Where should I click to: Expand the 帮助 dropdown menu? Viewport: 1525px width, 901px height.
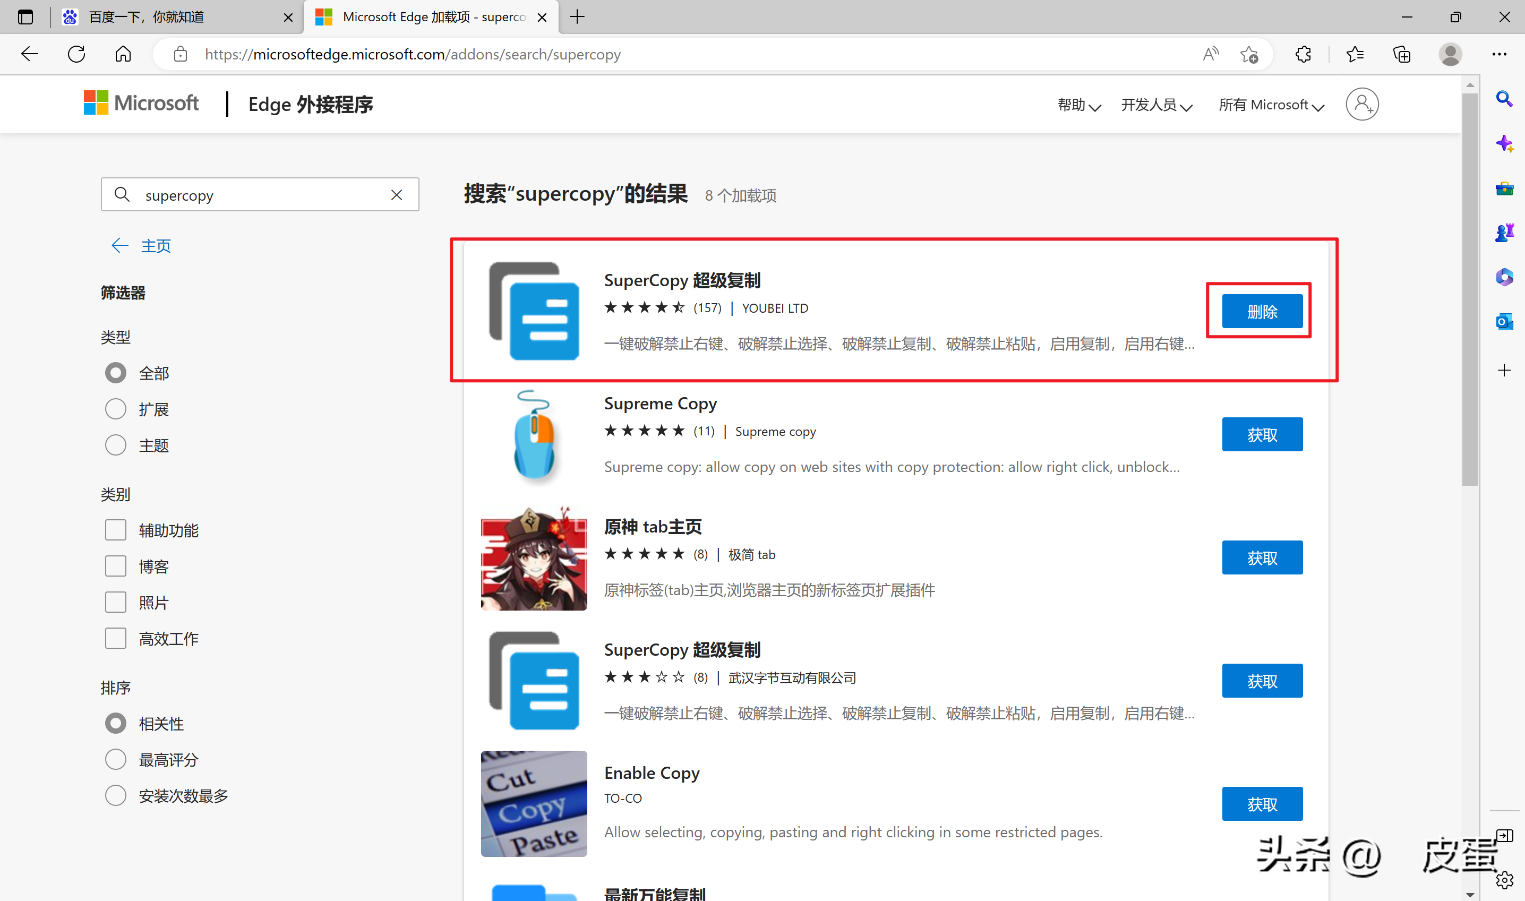pos(1079,105)
